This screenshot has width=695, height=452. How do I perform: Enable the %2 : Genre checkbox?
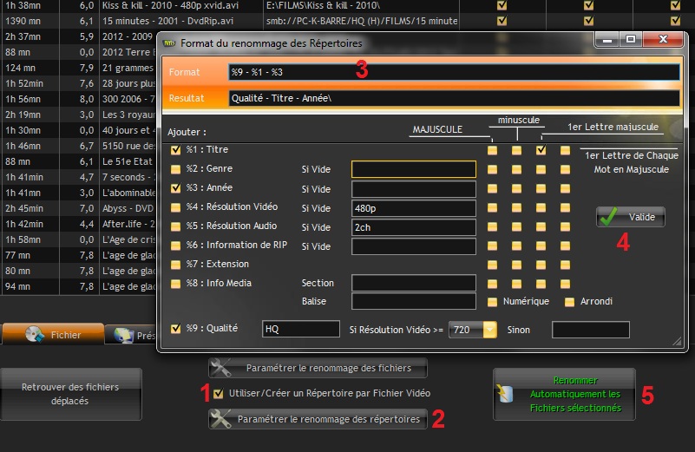pos(176,169)
